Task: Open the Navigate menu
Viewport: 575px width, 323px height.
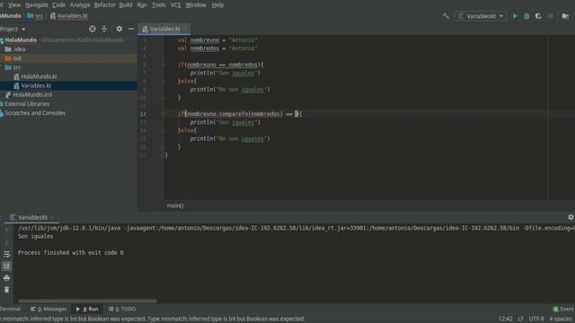Action: coord(36,5)
